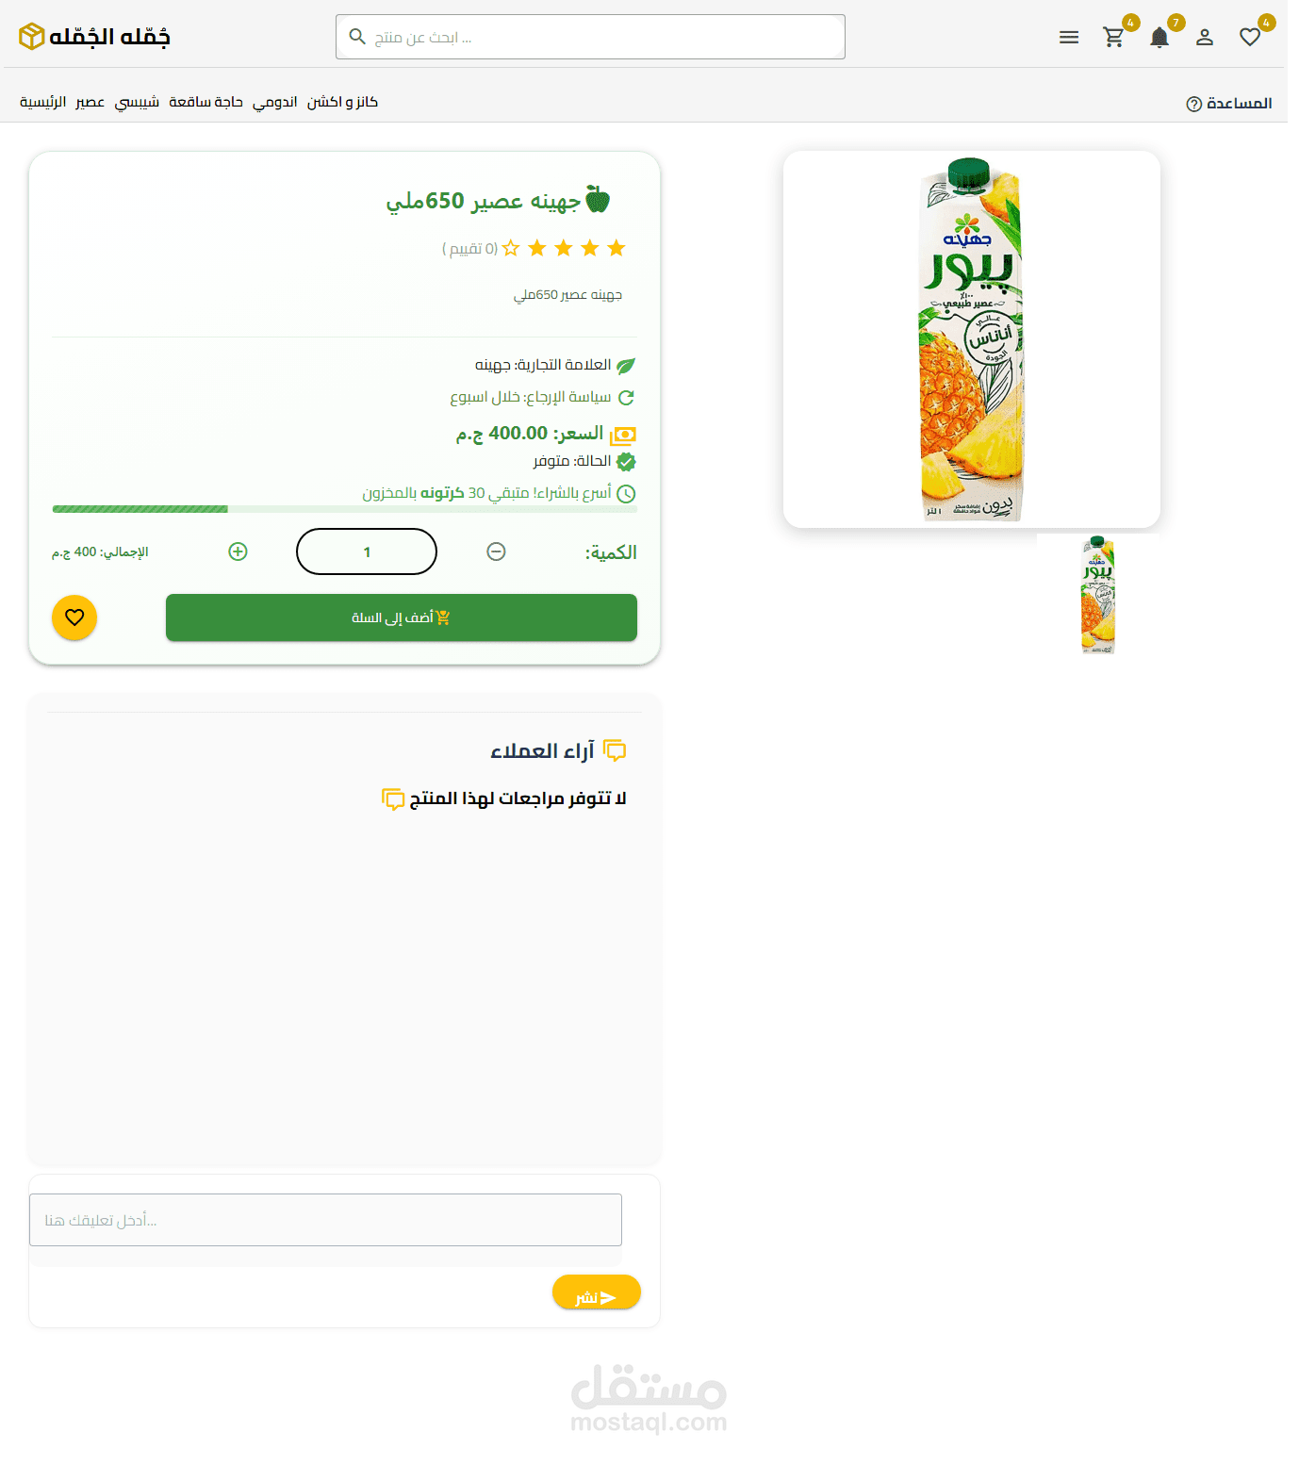Open the عصير category

90,102
